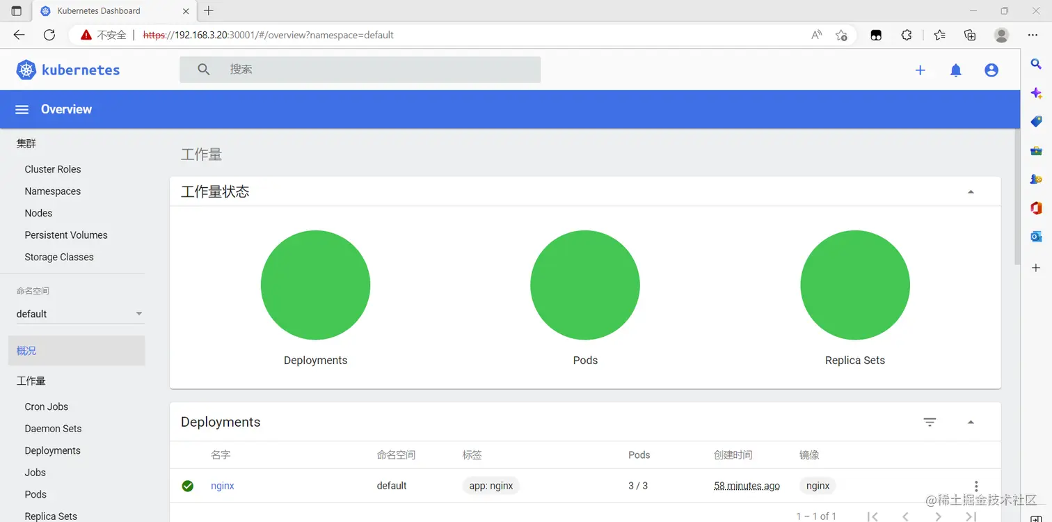
Task: Click the search magnifier icon in dashboard
Action: point(204,70)
